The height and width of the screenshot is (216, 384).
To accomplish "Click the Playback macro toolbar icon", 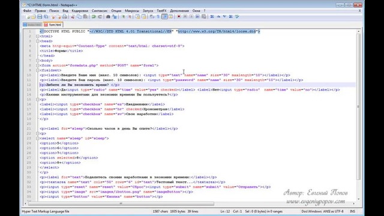I will (x=191, y=17).
